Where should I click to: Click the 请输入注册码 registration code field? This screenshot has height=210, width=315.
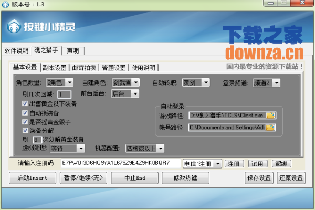pos(121,163)
